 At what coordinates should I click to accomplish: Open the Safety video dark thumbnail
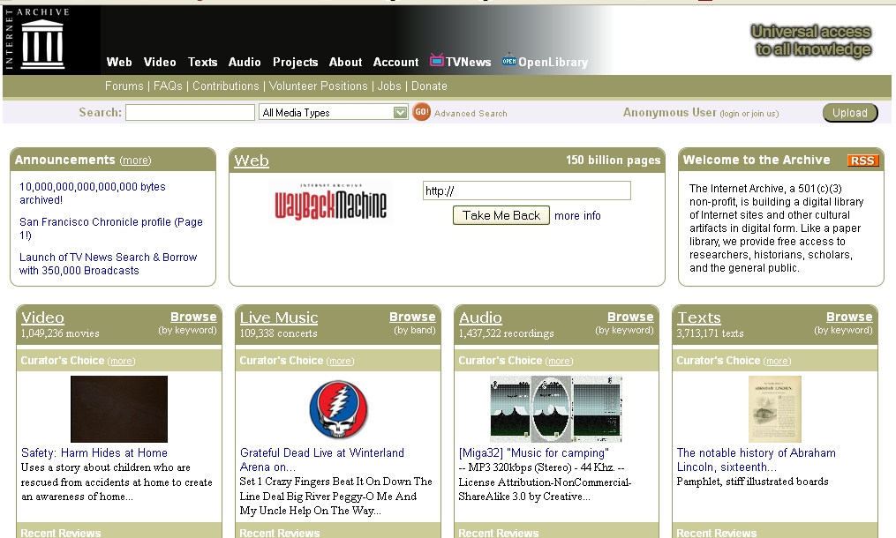click(119, 409)
